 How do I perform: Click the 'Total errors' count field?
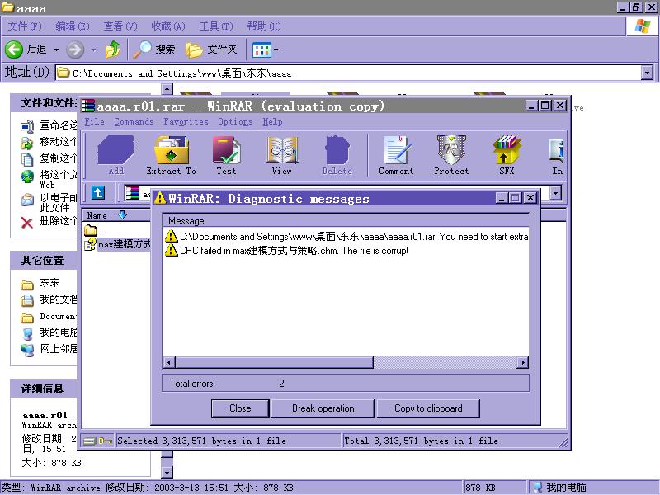pos(346,383)
